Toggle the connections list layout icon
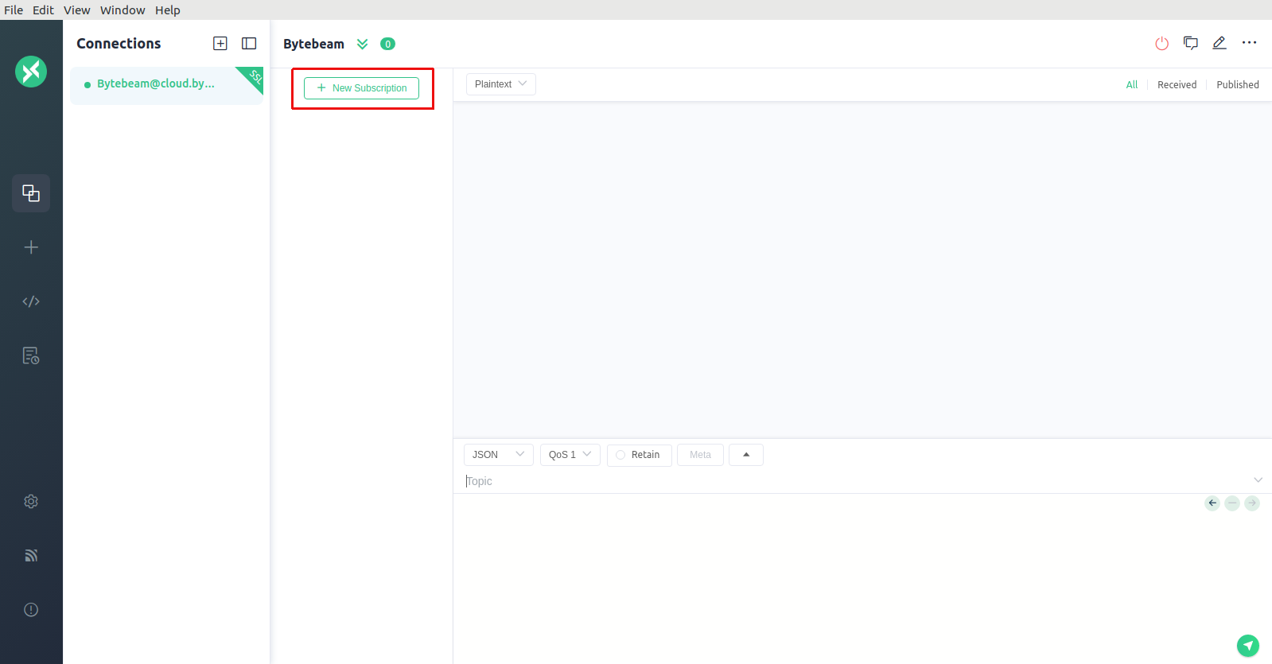Image resolution: width=1272 pixels, height=664 pixels. coord(249,44)
